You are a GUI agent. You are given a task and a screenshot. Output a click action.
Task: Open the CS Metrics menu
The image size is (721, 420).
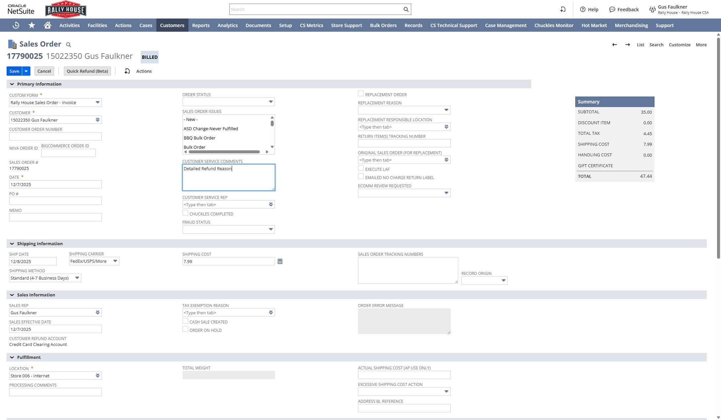click(x=311, y=25)
